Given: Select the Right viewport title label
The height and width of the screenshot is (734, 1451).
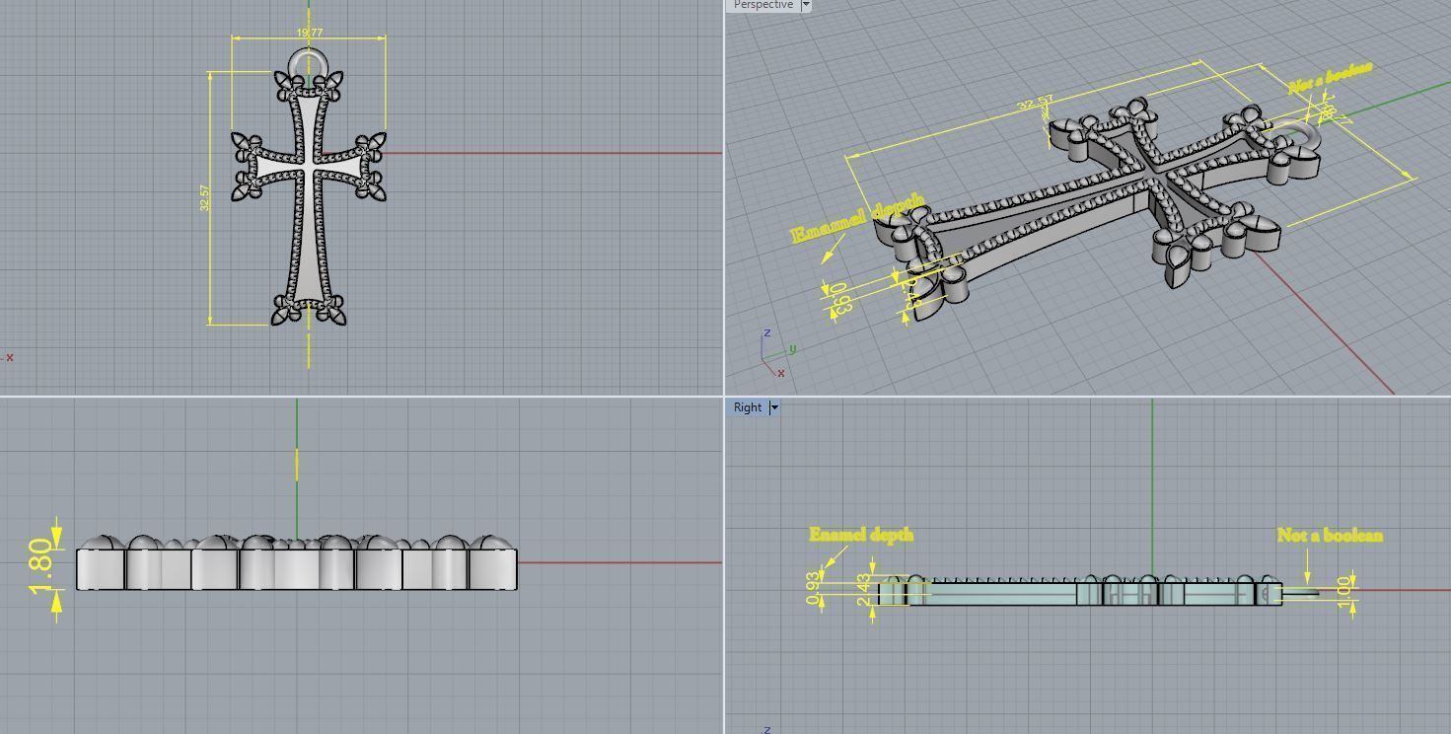Looking at the screenshot, I should point(747,407).
